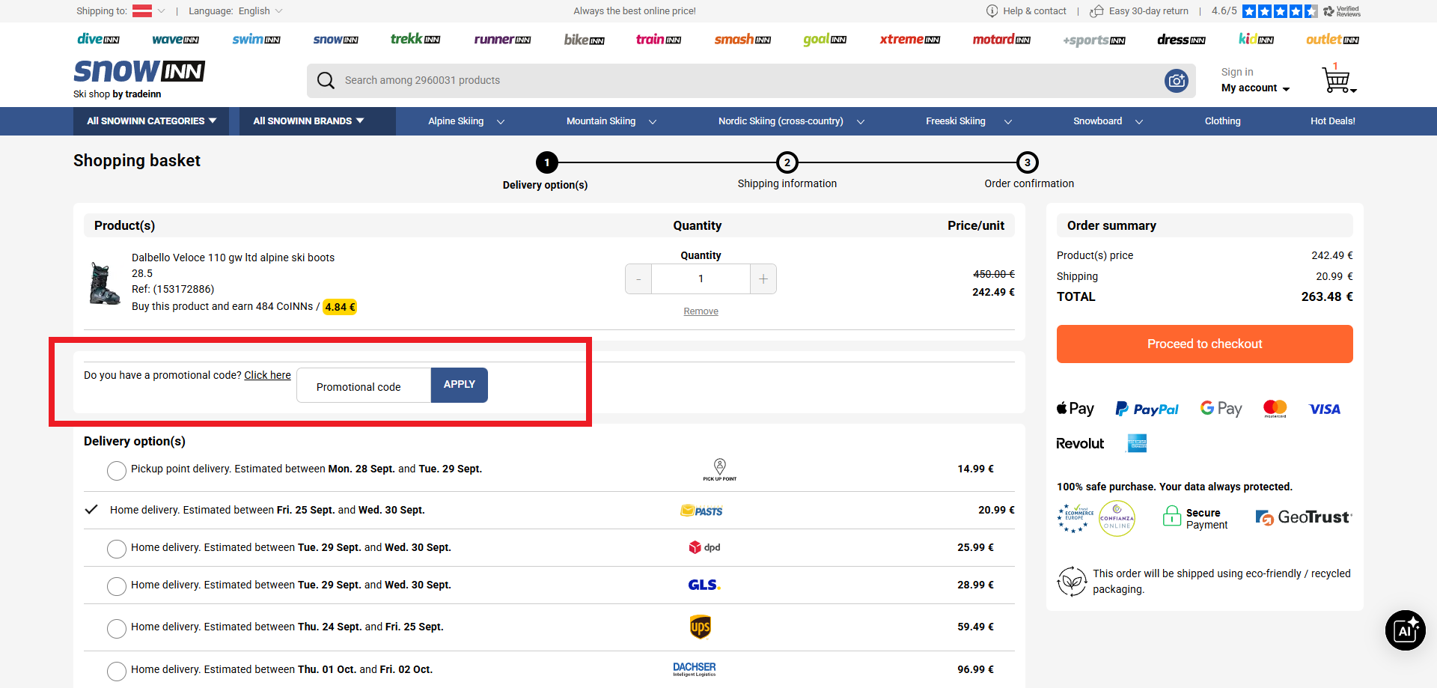Open the goalinn store logo link
1437x688 pixels.
click(x=825, y=40)
